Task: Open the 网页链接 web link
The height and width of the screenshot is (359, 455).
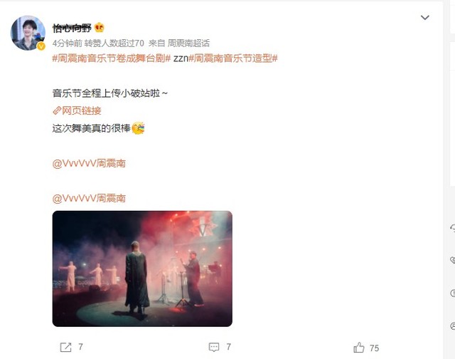Action: click(x=82, y=110)
